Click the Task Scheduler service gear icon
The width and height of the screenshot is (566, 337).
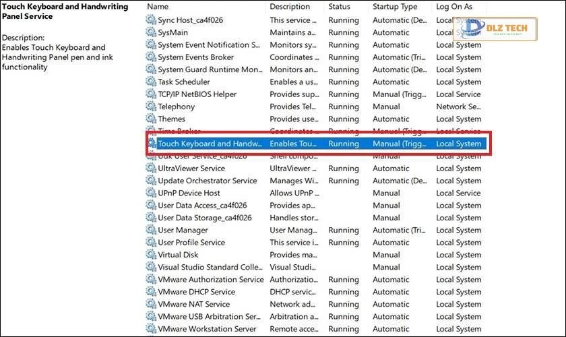click(150, 82)
